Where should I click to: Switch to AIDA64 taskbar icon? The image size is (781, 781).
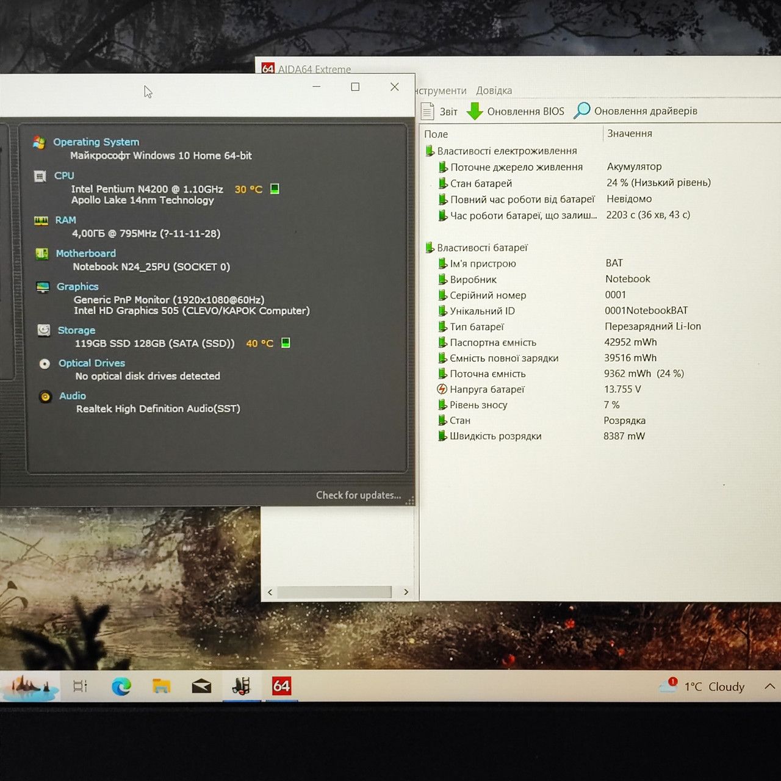tap(281, 686)
